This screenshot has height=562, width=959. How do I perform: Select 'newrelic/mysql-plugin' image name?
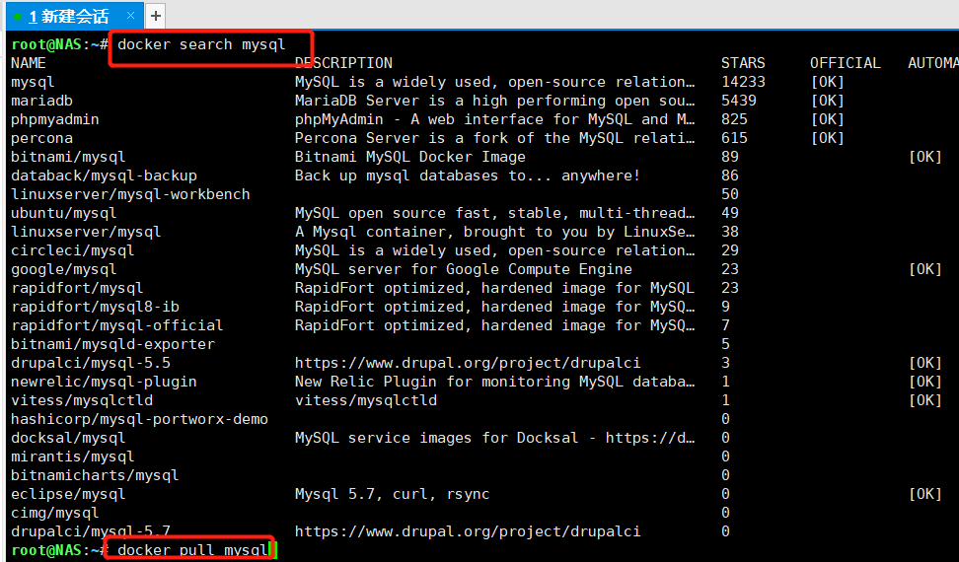point(104,382)
